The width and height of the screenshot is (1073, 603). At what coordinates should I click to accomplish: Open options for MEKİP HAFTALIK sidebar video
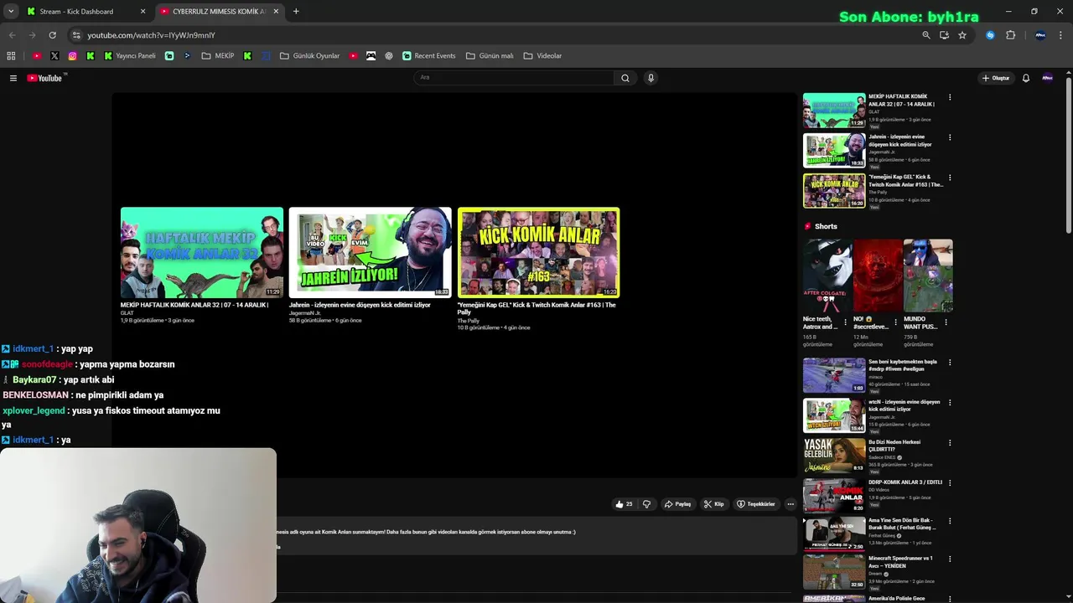pyautogui.click(x=950, y=97)
